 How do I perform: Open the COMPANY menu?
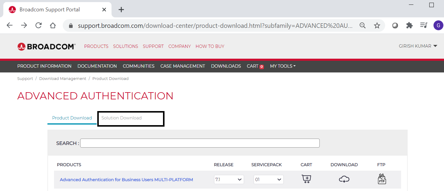[180, 46]
